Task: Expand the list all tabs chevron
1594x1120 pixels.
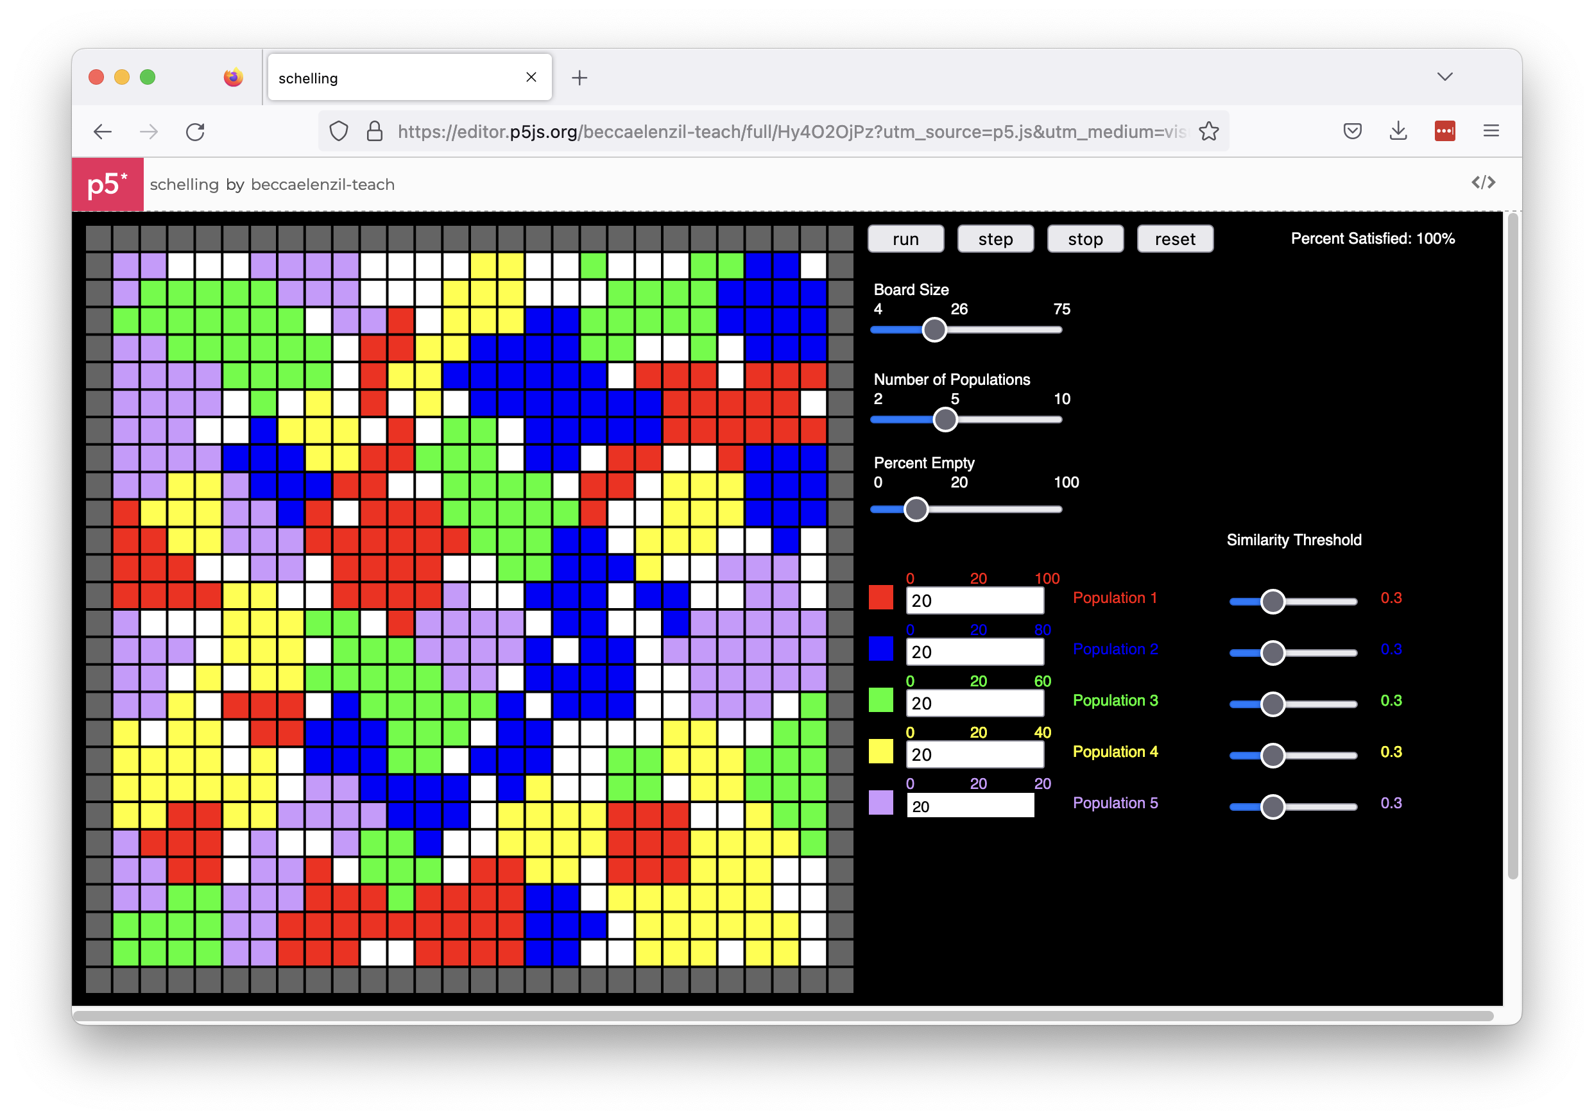Action: [x=1444, y=76]
